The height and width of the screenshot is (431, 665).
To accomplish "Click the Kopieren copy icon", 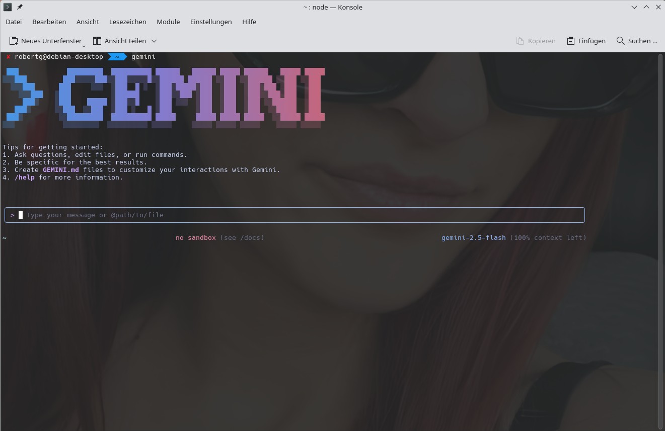I will [x=520, y=41].
